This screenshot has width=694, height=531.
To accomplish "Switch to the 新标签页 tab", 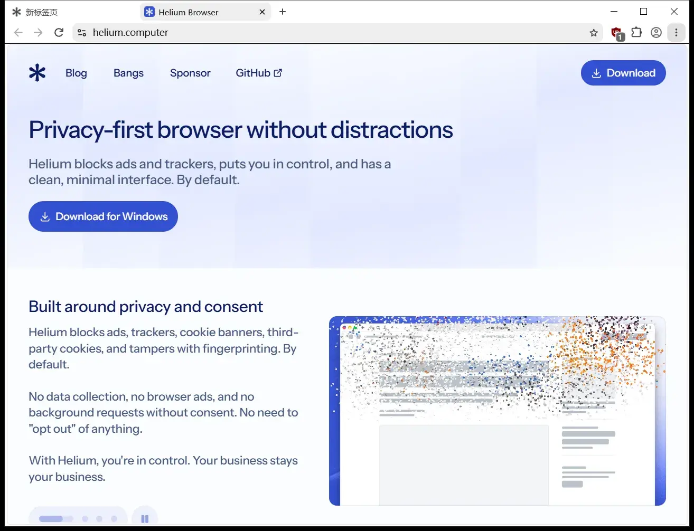I will coord(71,12).
